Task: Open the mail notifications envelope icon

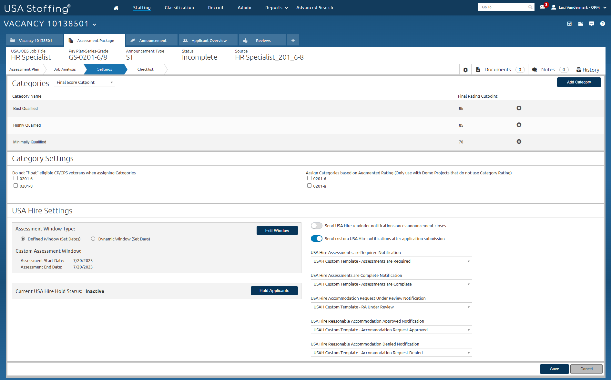Action: (542, 7)
